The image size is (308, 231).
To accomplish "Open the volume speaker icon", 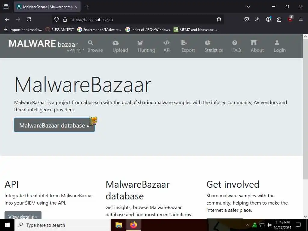I will tap(269, 225).
